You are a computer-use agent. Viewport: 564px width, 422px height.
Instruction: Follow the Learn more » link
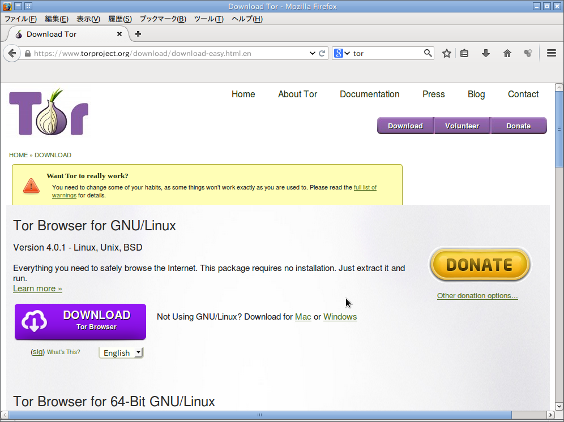(37, 288)
